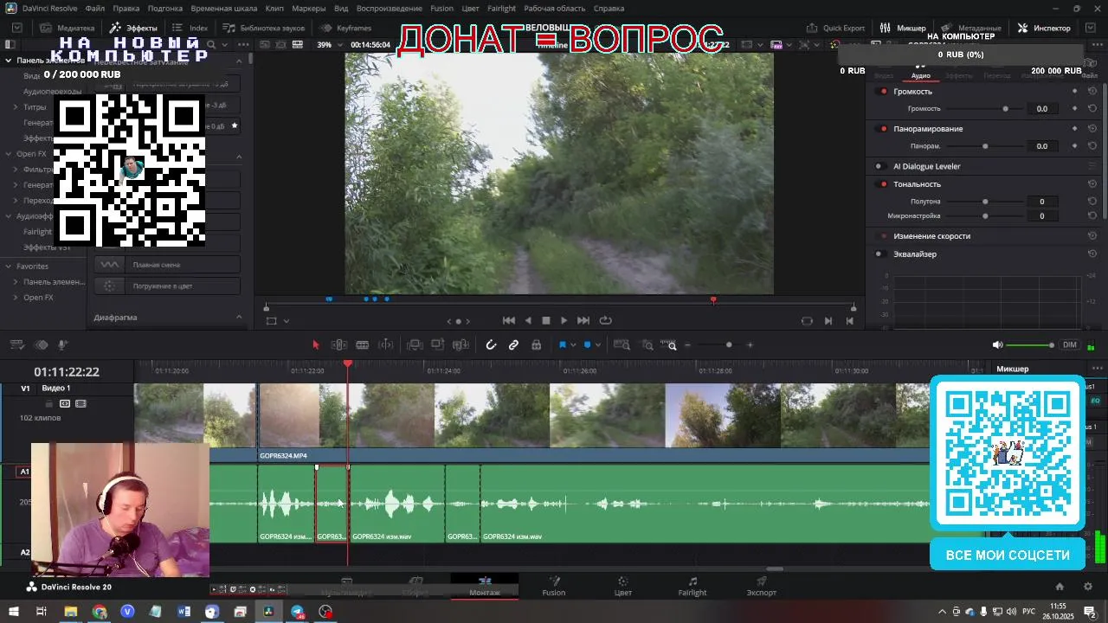Click the Overwrite Clip toolbar icon
The width and height of the screenshot is (1108, 623).
(x=438, y=344)
